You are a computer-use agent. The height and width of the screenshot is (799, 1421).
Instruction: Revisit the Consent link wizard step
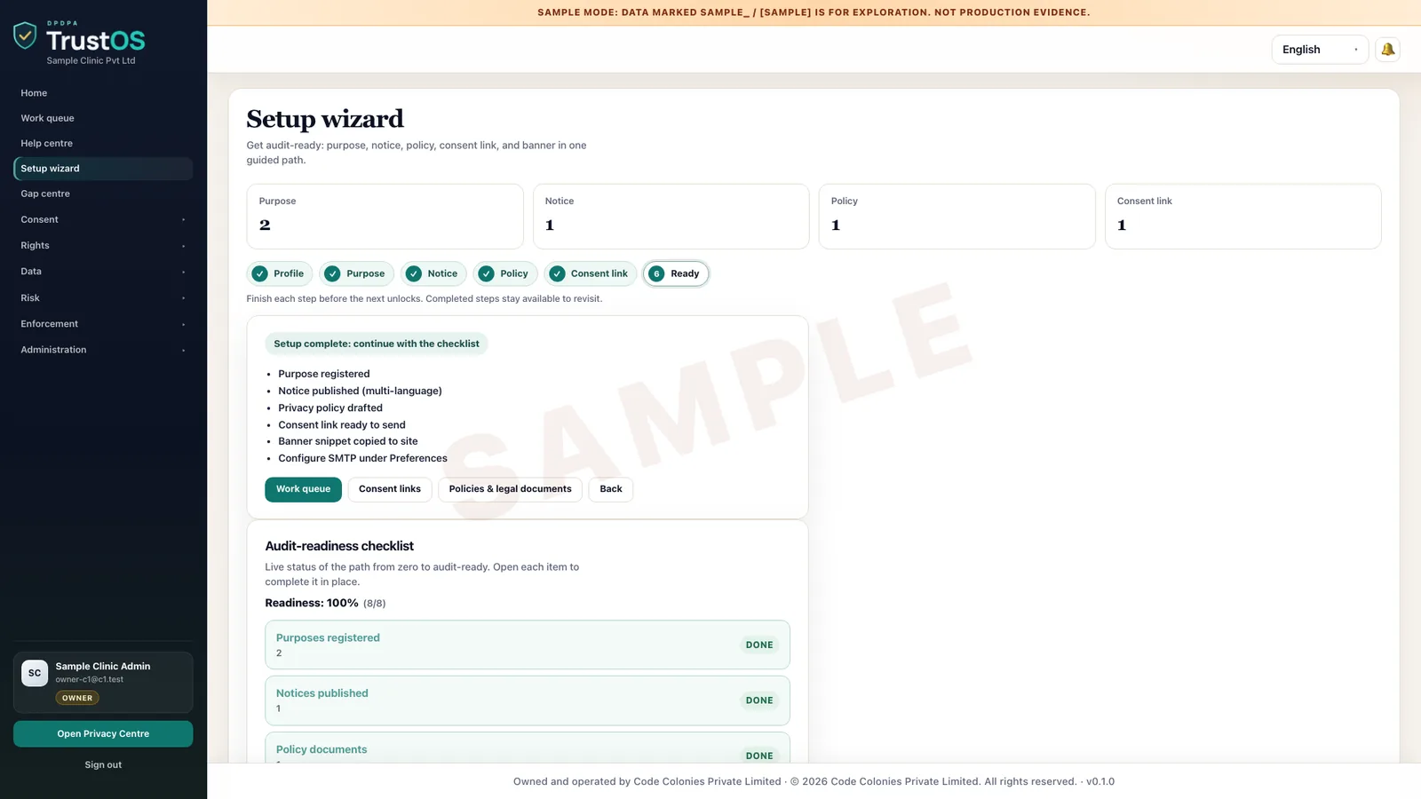click(x=591, y=273)
